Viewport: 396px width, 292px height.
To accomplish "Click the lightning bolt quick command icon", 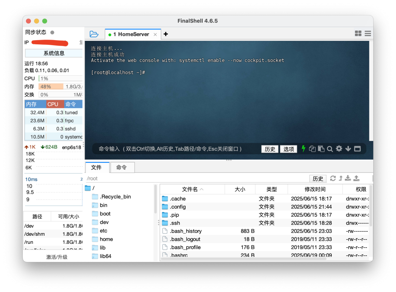I will (304, 149).
